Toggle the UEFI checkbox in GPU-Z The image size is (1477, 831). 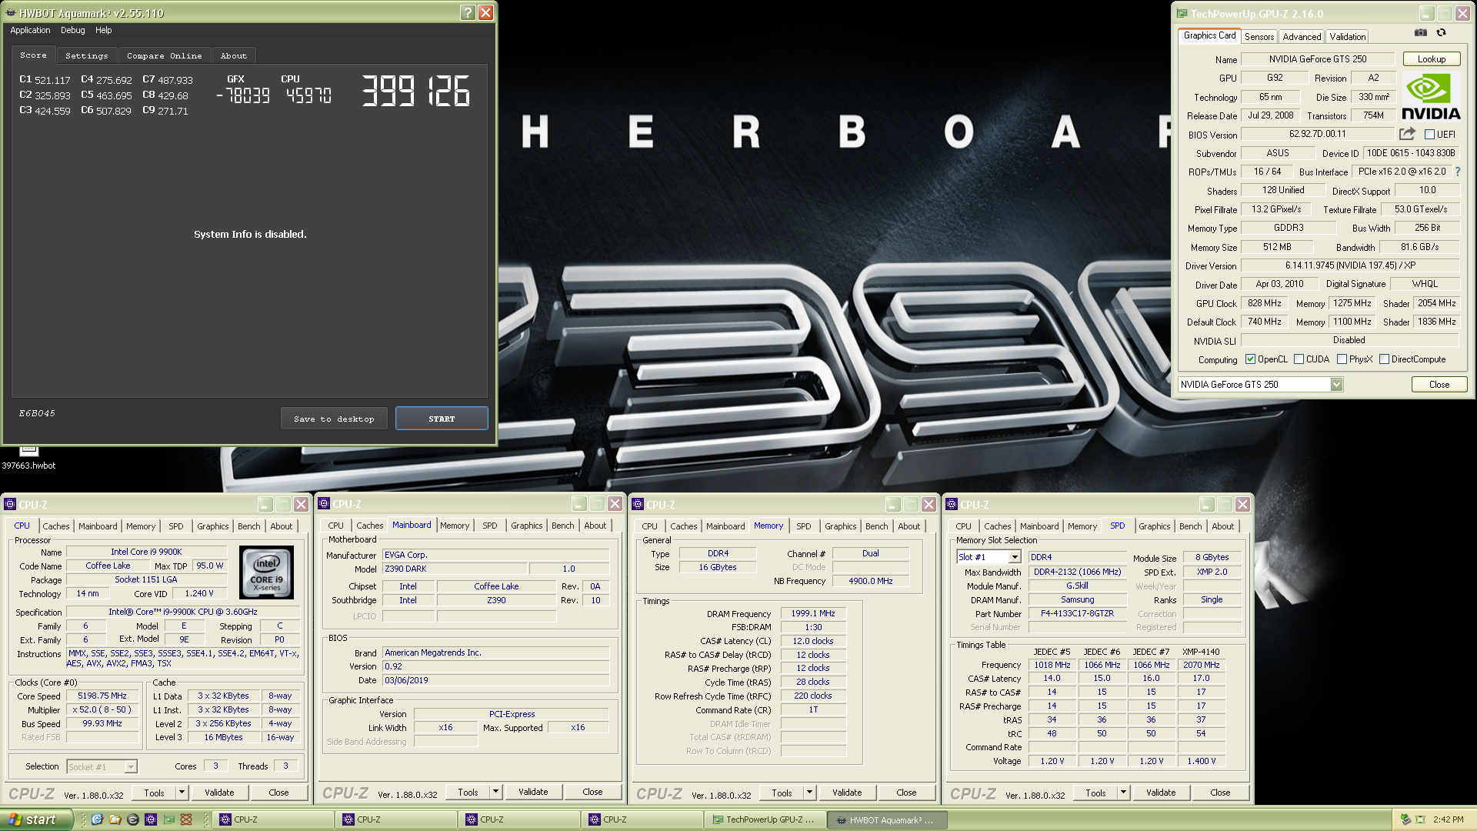coord(1429,135)
